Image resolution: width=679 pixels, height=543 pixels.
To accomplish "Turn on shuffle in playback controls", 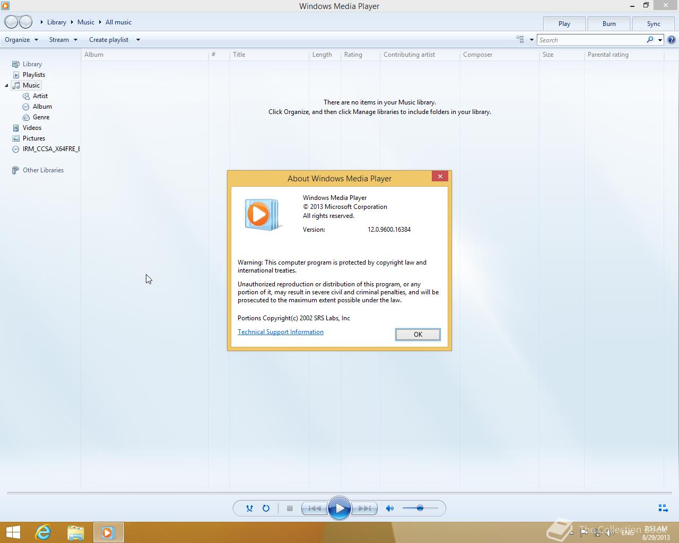I will (249, 508).
